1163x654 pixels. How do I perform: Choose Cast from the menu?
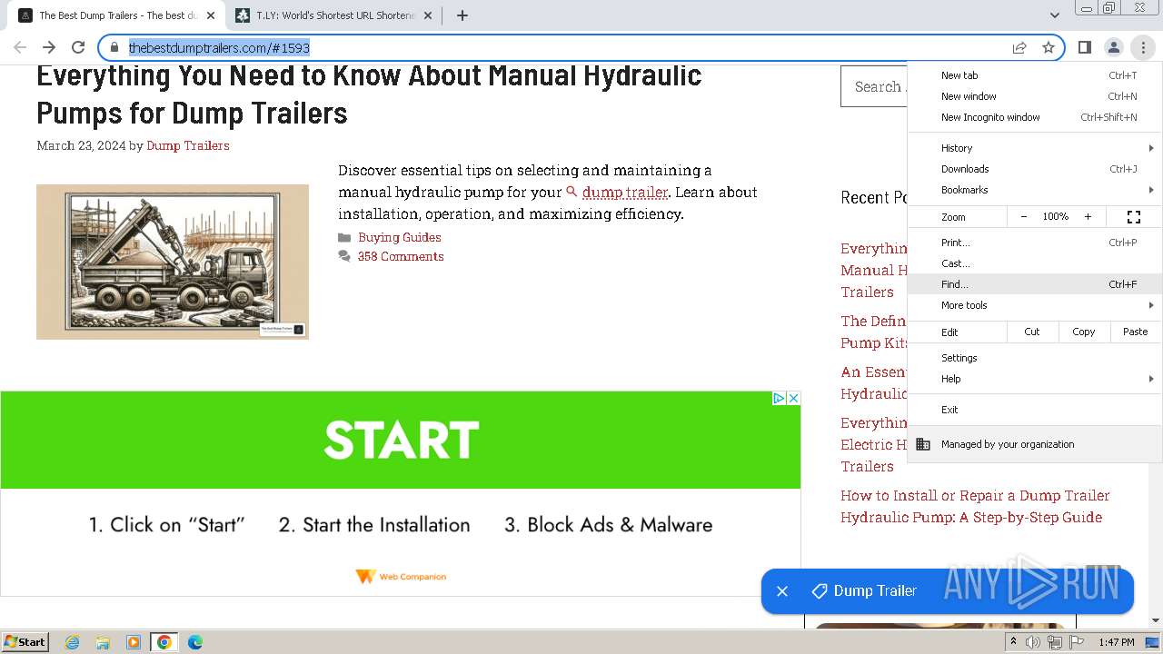[x=1035, y=263]
